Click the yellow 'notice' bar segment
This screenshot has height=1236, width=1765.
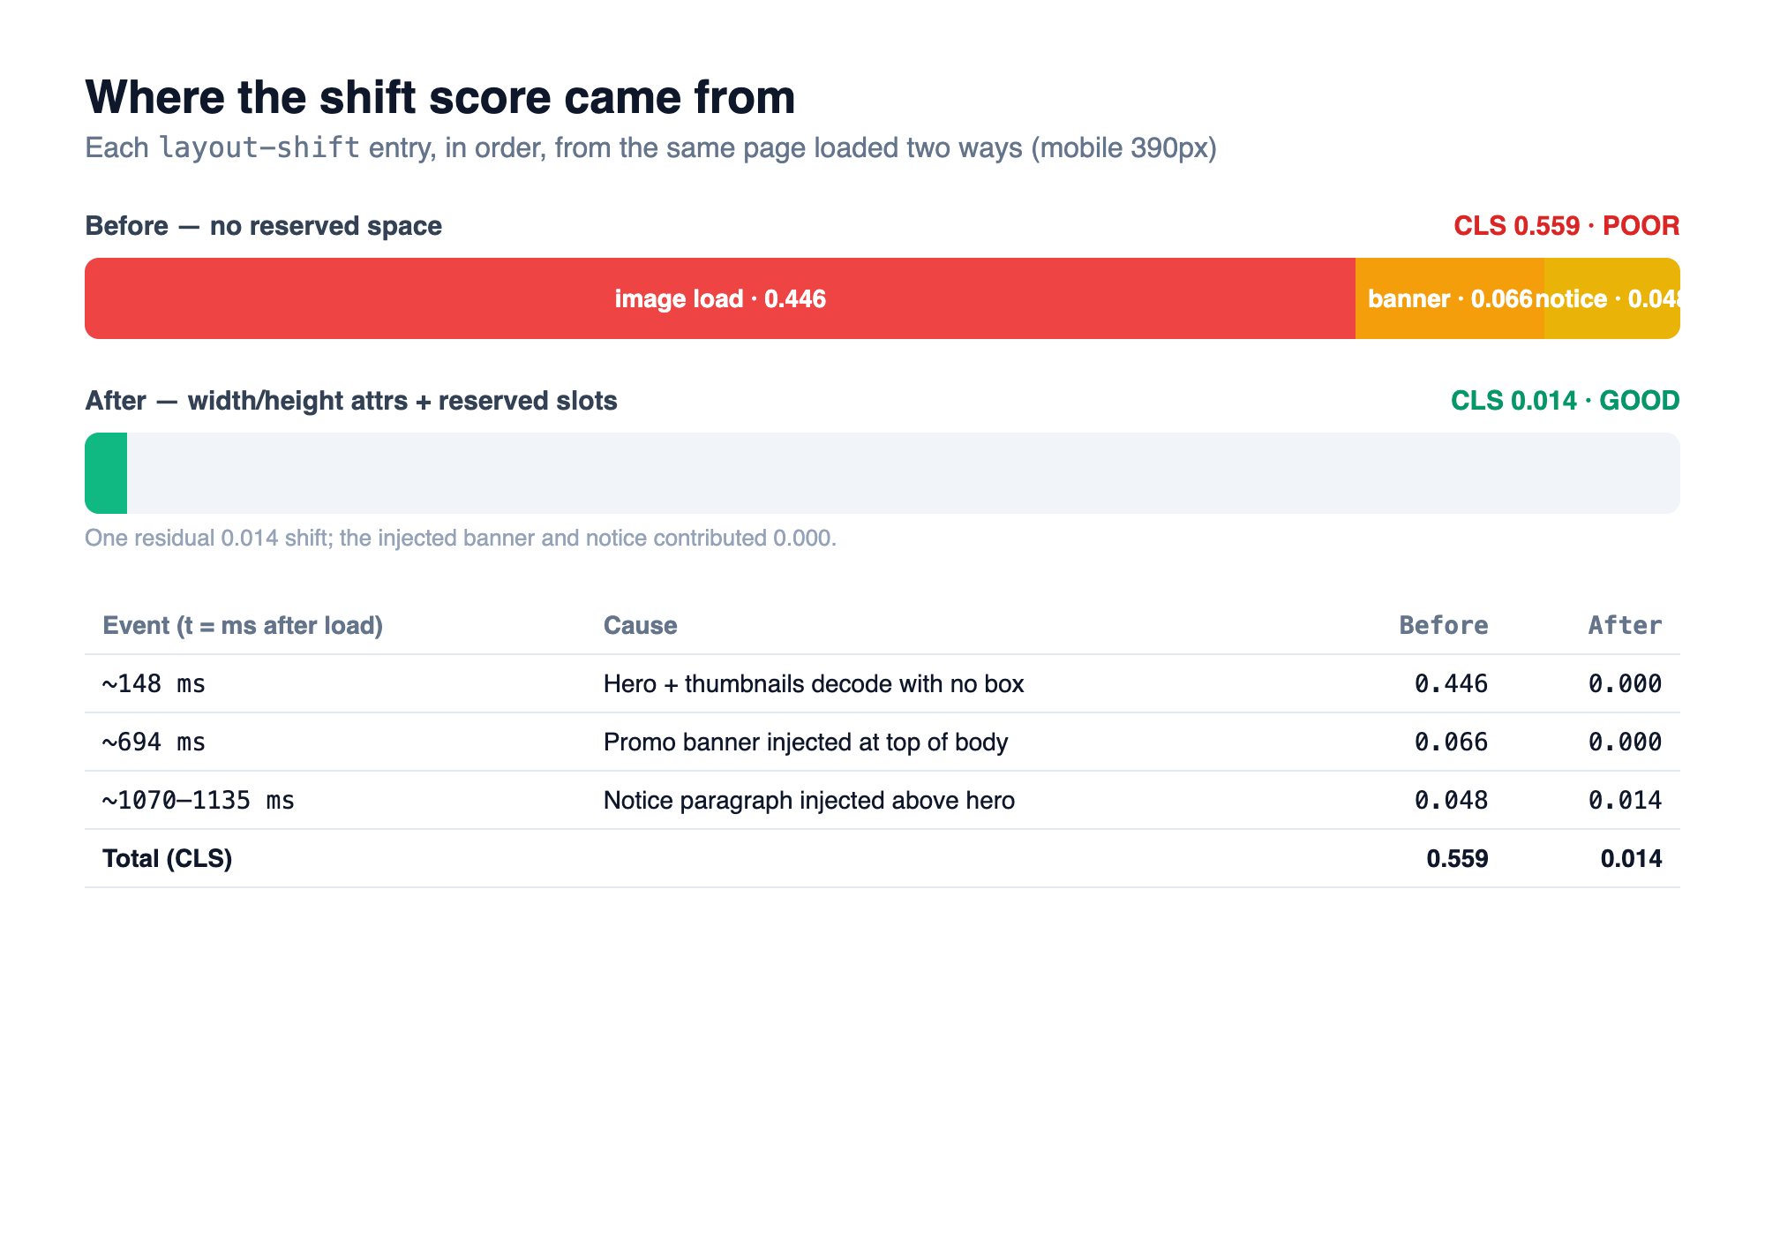pyautogui.click(x=1612, y=298)
